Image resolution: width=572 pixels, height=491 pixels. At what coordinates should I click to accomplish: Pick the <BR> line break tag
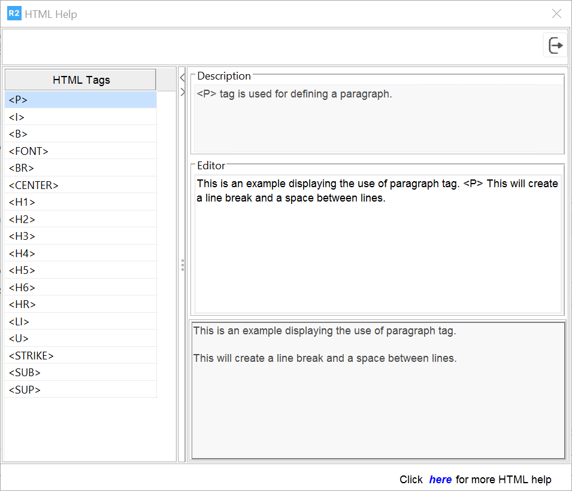click(80, 168)
